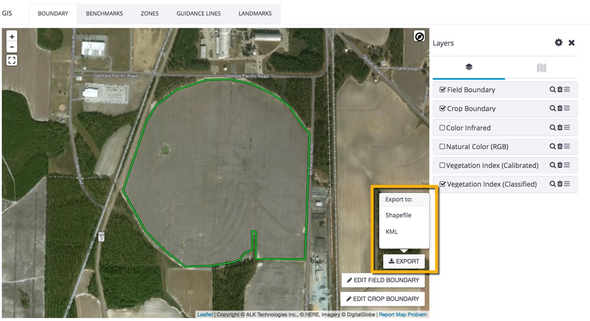This screenshot has width=590, height=321.
Task: Open the Benchmarks tab
Action: pos(104,13)
